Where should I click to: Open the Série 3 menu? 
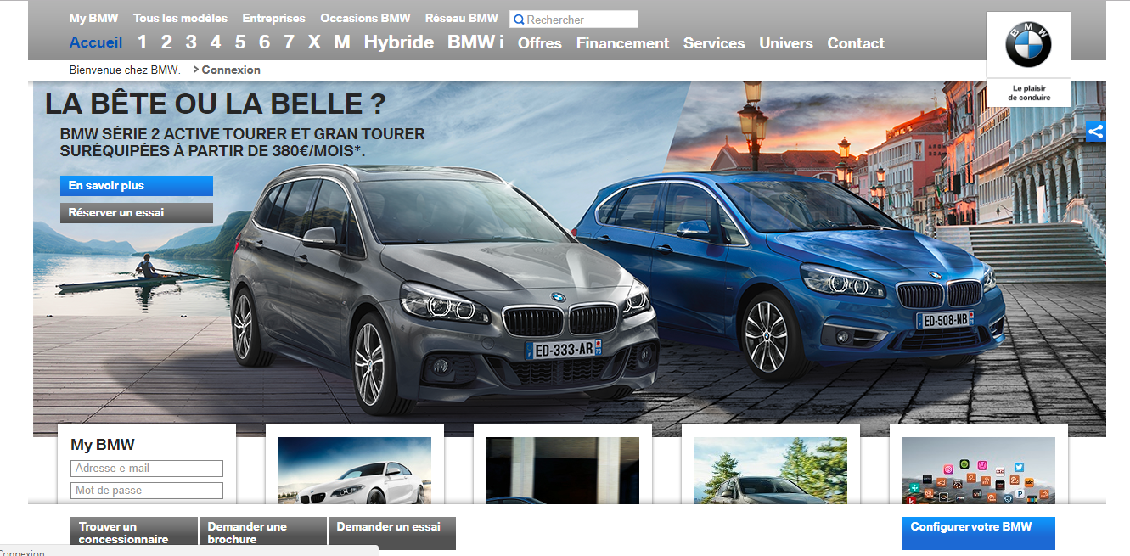click(191, 42)
